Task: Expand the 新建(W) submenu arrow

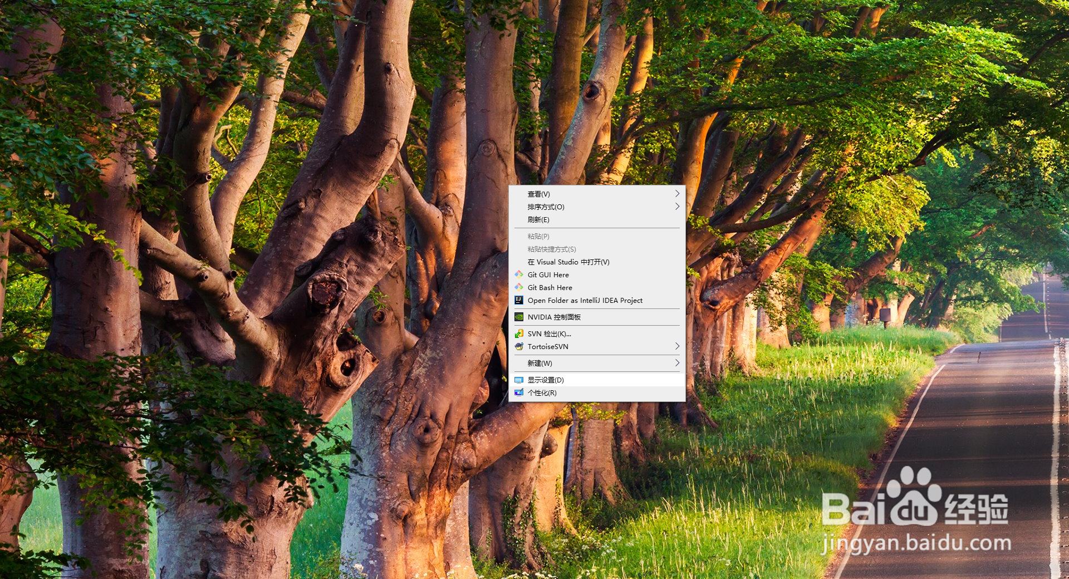Action: pyautogui.click(x=677, y=363)
